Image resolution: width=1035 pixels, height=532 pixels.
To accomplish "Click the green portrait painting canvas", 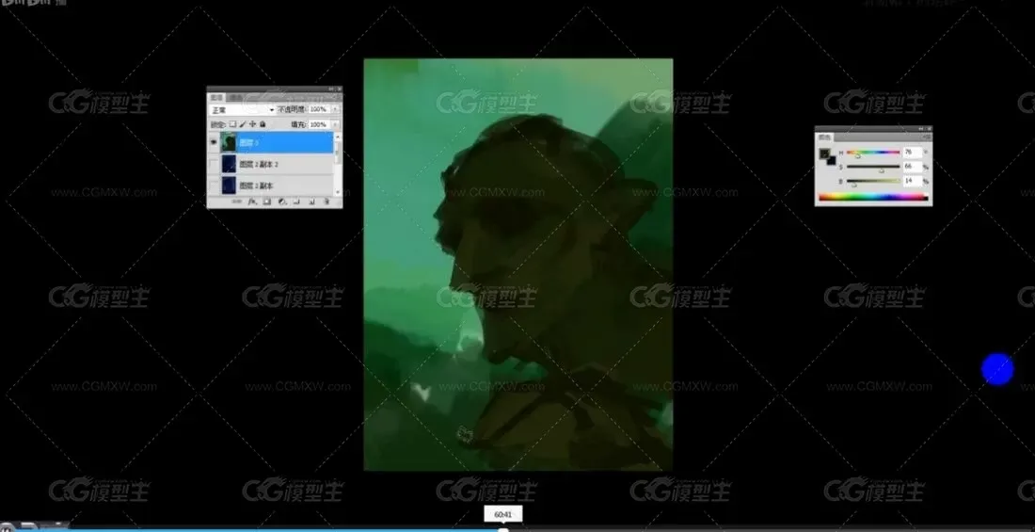I will 518,265.
